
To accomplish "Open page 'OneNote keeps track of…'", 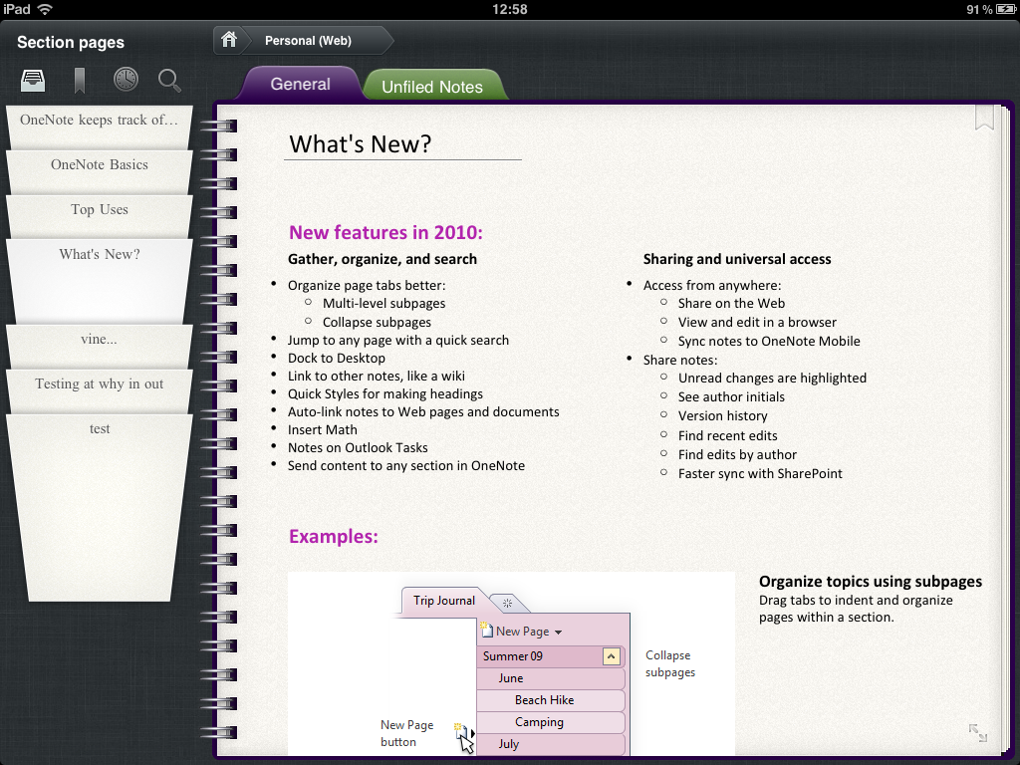I will [99, 127].
